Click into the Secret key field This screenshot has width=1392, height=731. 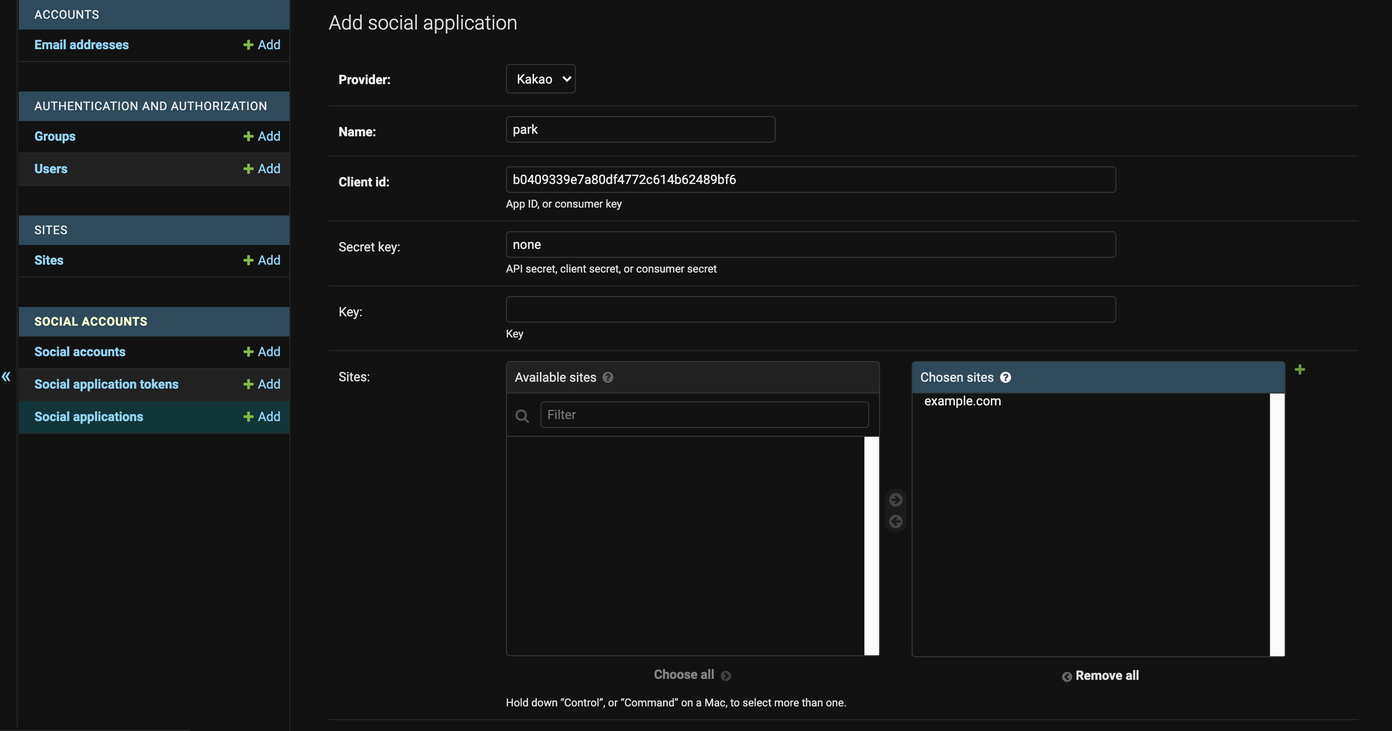(x=810, y=244)
